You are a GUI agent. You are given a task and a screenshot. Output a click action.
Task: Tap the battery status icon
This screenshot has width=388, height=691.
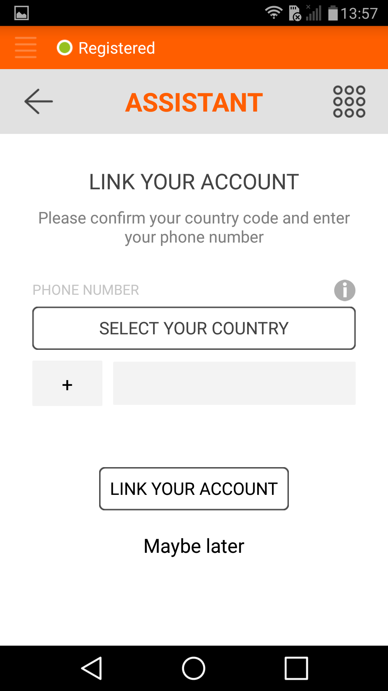coord(333,13)
